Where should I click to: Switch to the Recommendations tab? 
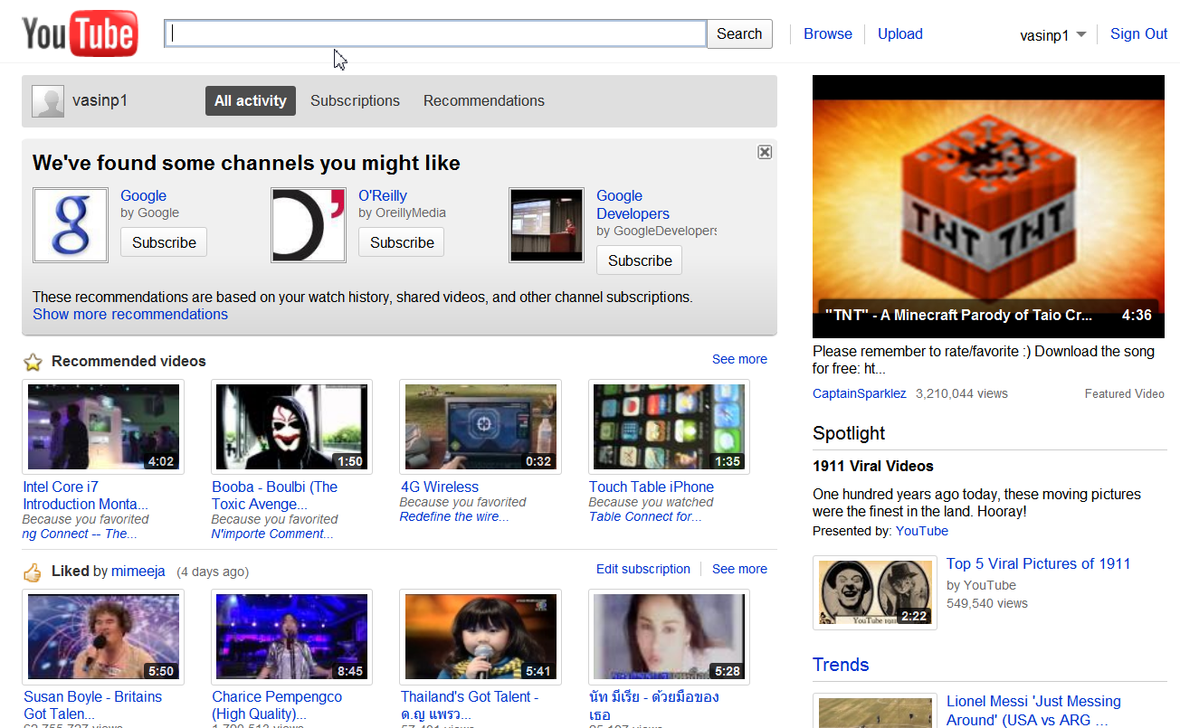point(484,100)
